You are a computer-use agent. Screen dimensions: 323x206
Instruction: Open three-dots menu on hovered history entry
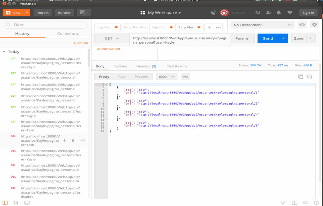(x=83, y=140)
